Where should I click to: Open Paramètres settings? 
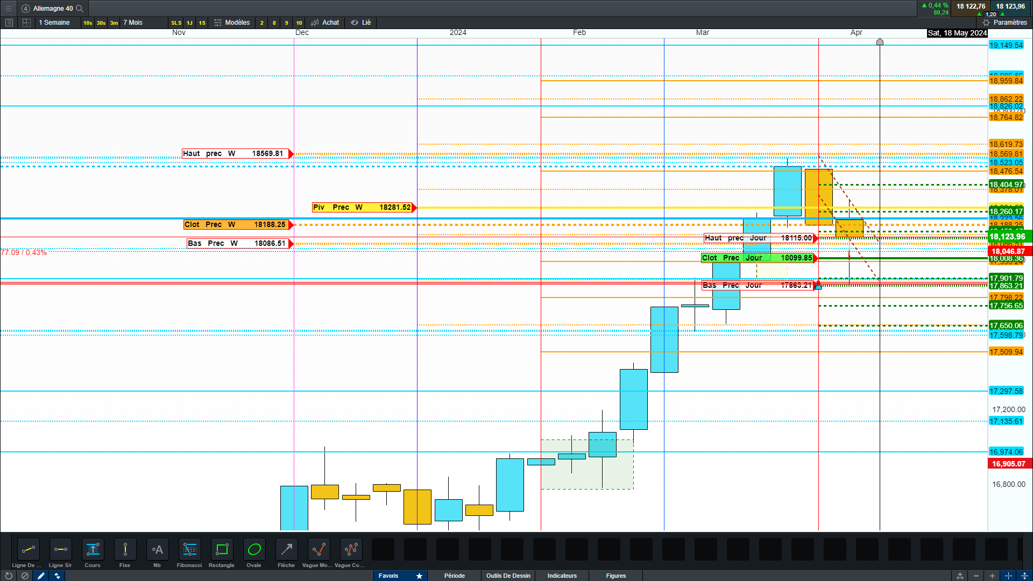click(x=1004, y=23)
